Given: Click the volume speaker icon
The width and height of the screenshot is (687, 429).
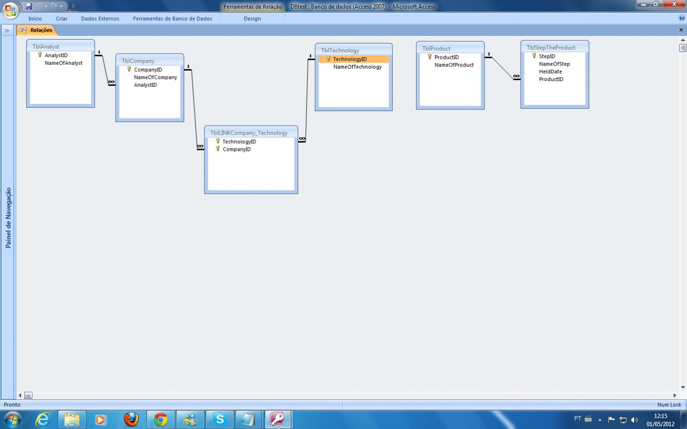Looking at the screenshot, I should pyautogui.click(x=634, y=420).
